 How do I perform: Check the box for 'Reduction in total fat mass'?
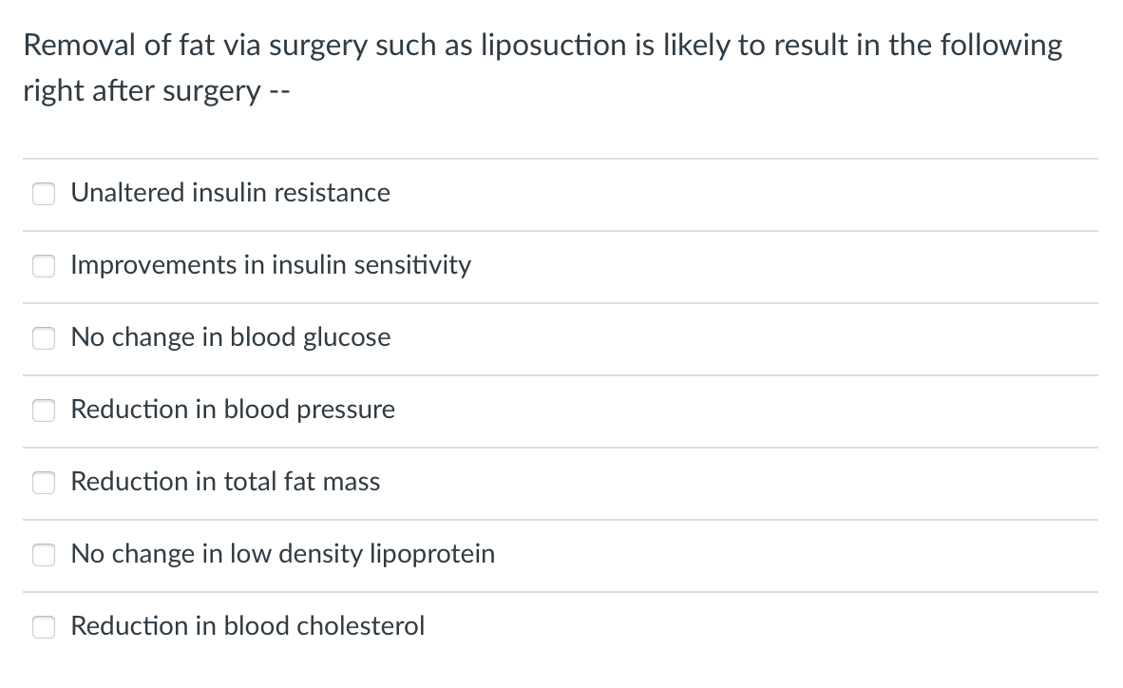[44, 483]
